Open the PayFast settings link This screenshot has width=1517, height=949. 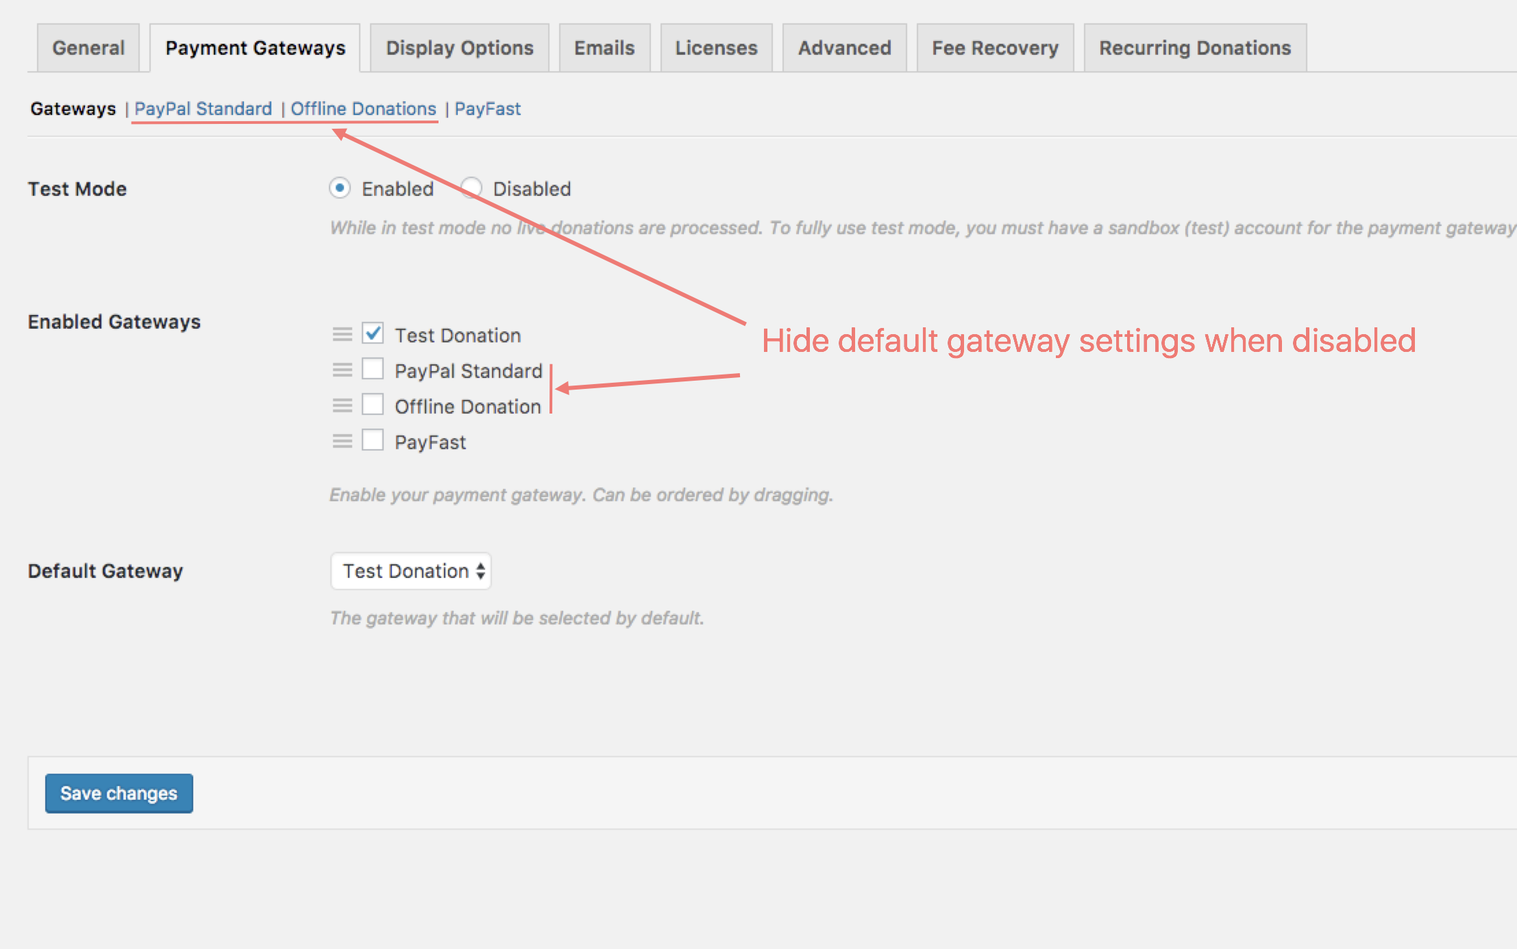coord(487,108)
